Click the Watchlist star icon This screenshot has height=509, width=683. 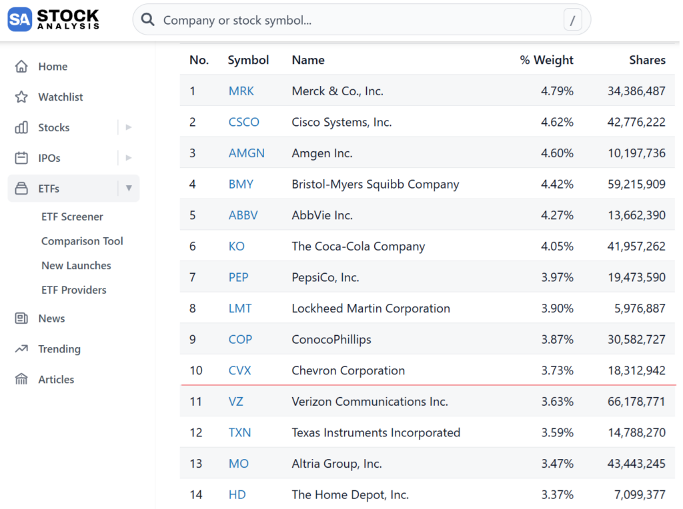[x=21, y=97]
